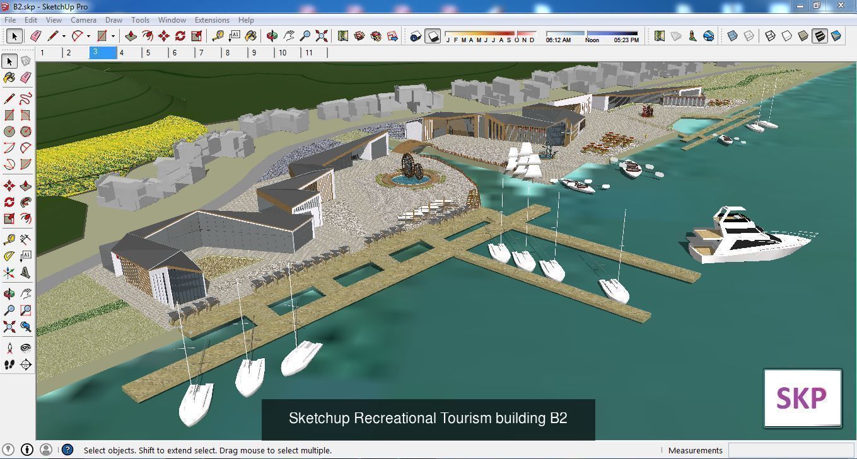Pick the Section Plane tool
The height and width of the screenshot is (459, 857).
(25, 365)
